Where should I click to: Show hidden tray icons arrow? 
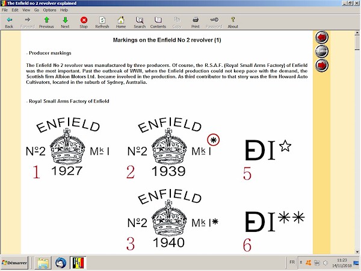pos(301,263)
